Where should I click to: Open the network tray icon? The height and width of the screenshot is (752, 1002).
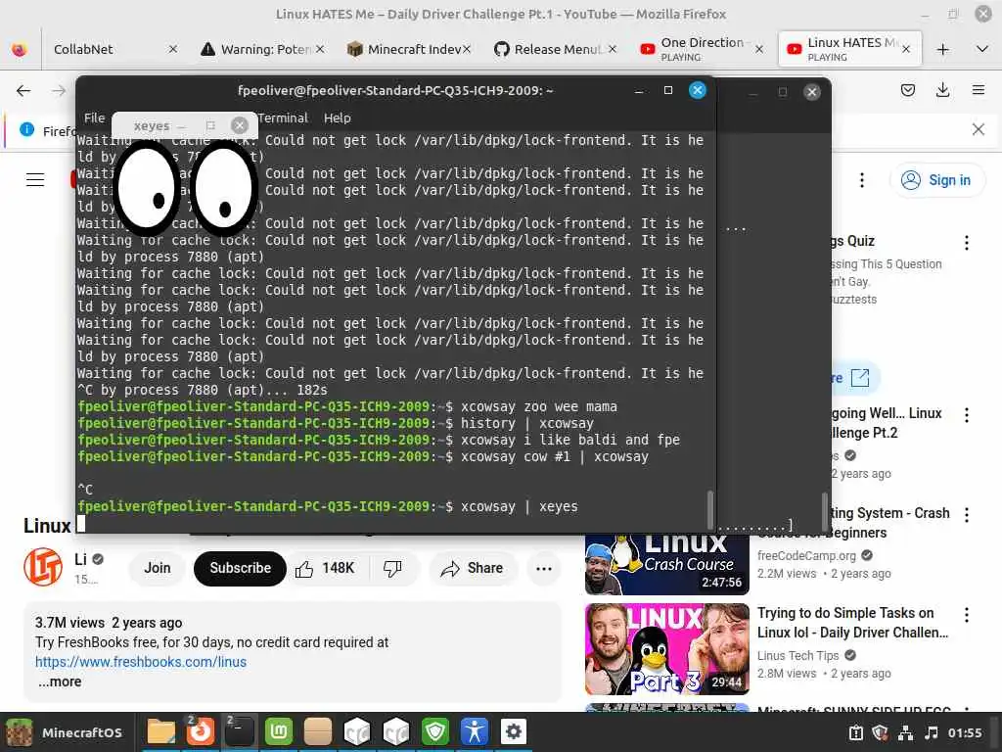(905, 732)
